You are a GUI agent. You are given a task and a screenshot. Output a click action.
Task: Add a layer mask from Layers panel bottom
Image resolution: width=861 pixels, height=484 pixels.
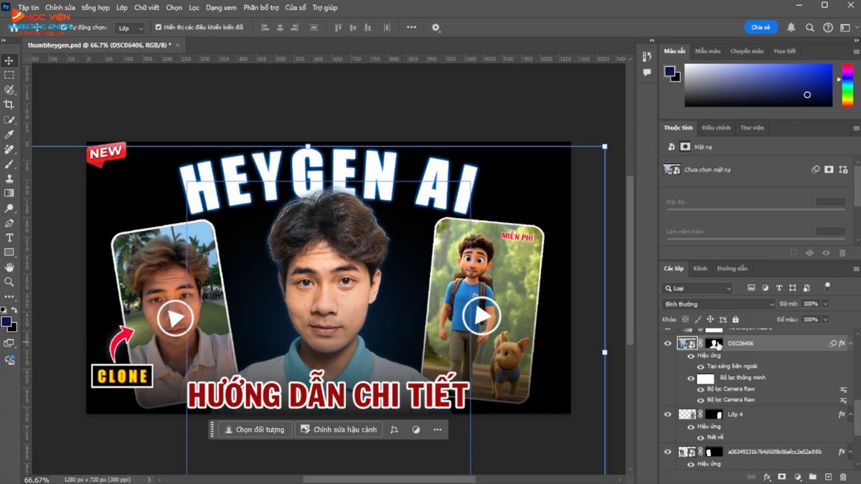[x=781, y=476]
